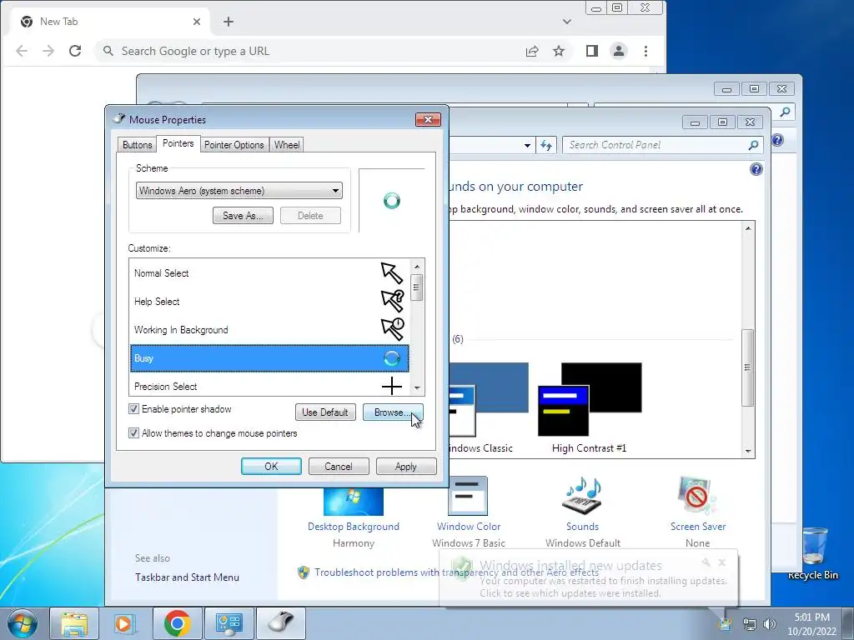
Task: Click themes list scroll-down arrow
Action: pos(748,451)
